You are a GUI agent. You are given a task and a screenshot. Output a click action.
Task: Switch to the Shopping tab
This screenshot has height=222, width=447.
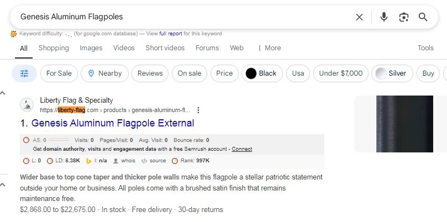(x=54, y=48)
